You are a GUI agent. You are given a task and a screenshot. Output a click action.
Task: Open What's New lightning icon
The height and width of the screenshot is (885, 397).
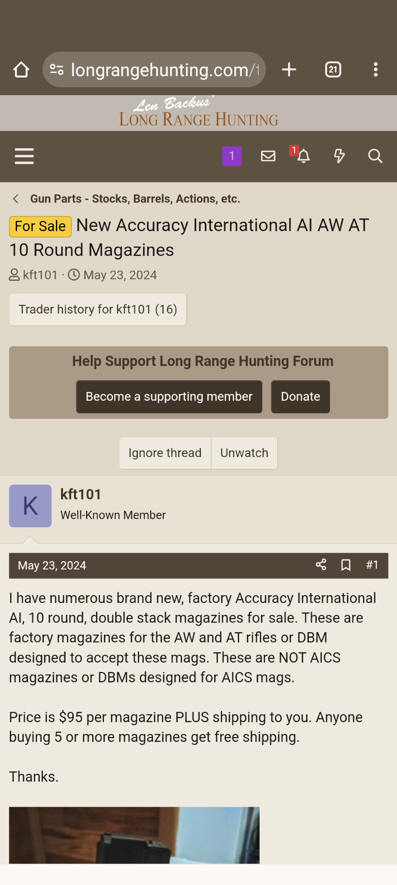pos(339,156)
